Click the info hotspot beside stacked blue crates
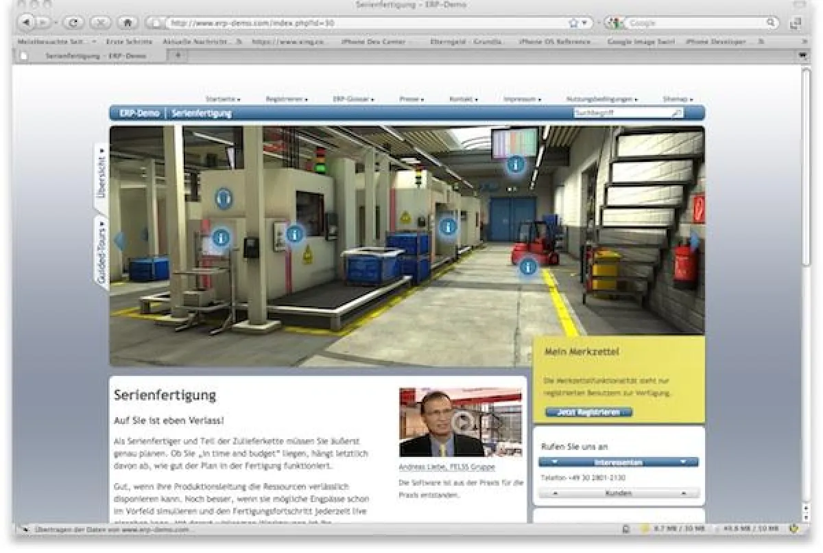 448,226
